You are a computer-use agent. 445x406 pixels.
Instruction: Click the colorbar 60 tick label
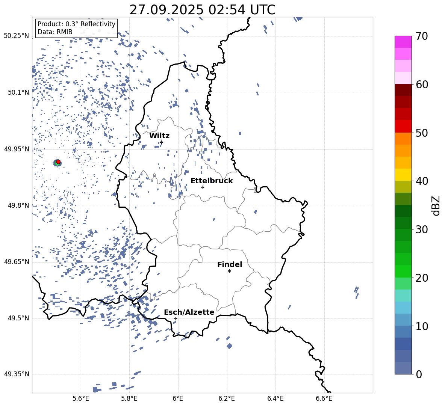[x=422, y=85]
